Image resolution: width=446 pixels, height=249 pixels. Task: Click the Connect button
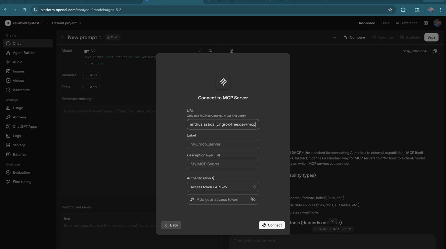click(x=272, y=225)
